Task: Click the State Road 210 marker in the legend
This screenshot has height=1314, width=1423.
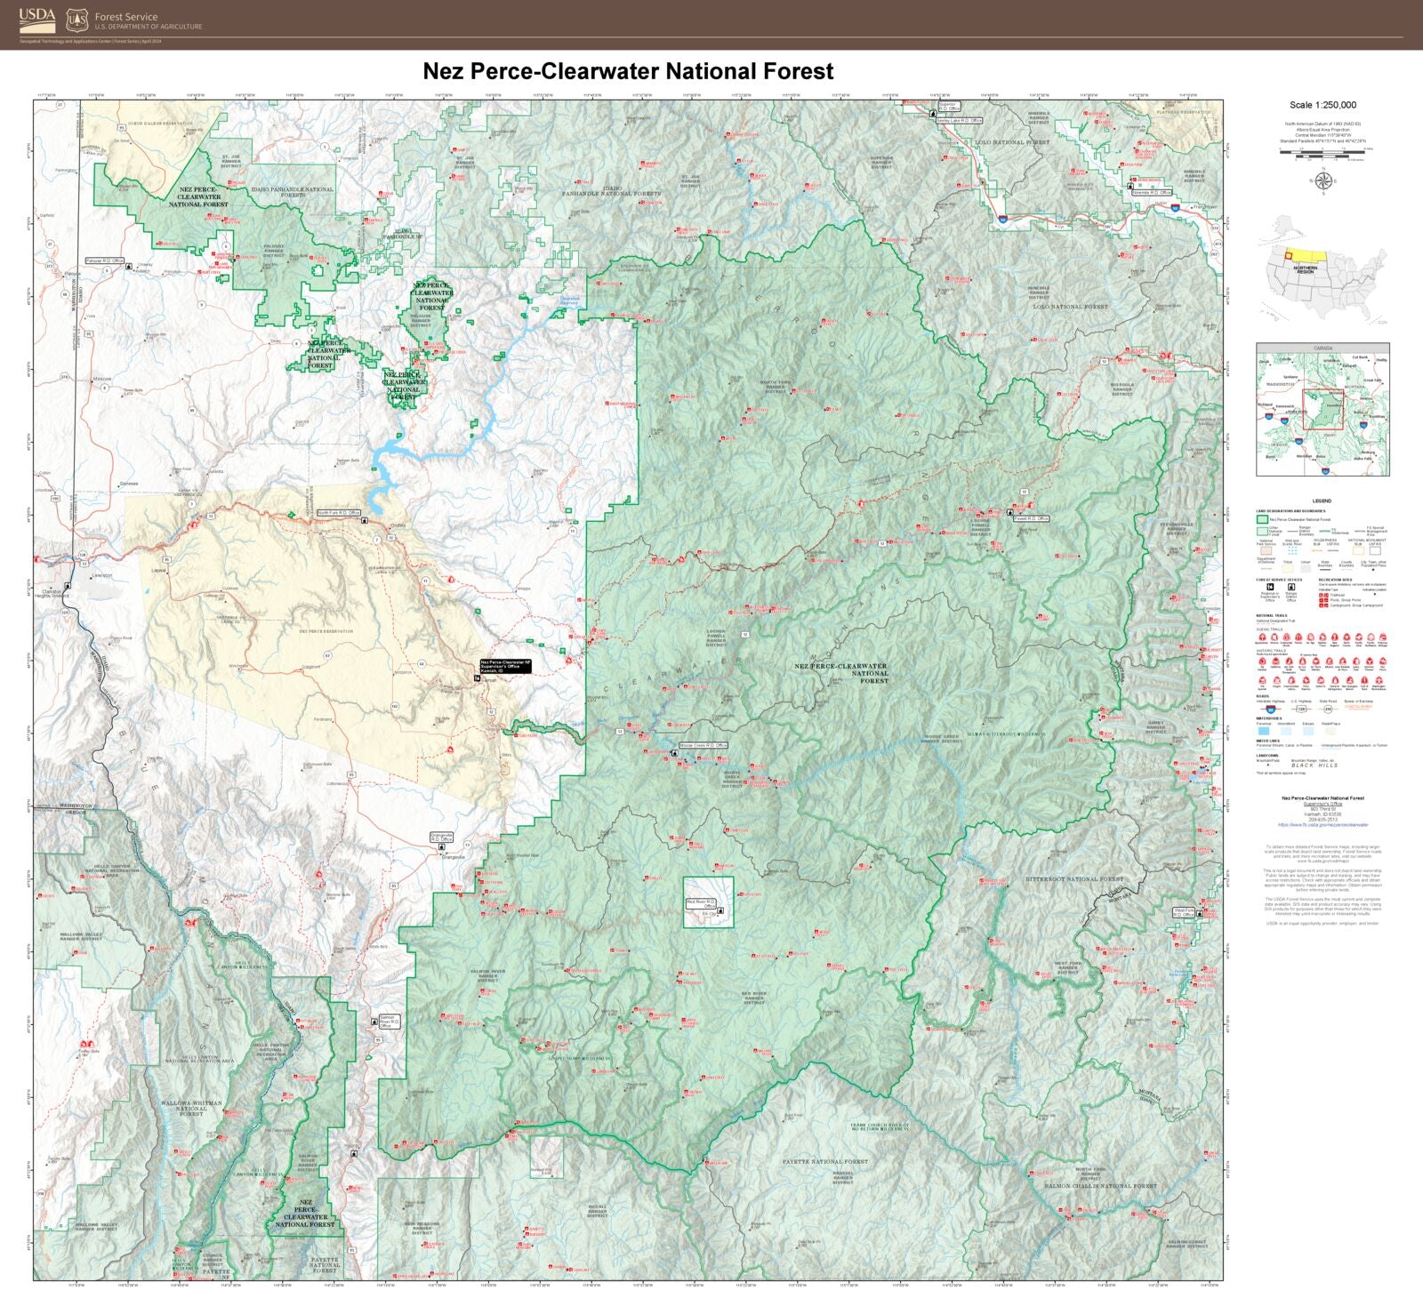Action: click(x=1328, y=709)
